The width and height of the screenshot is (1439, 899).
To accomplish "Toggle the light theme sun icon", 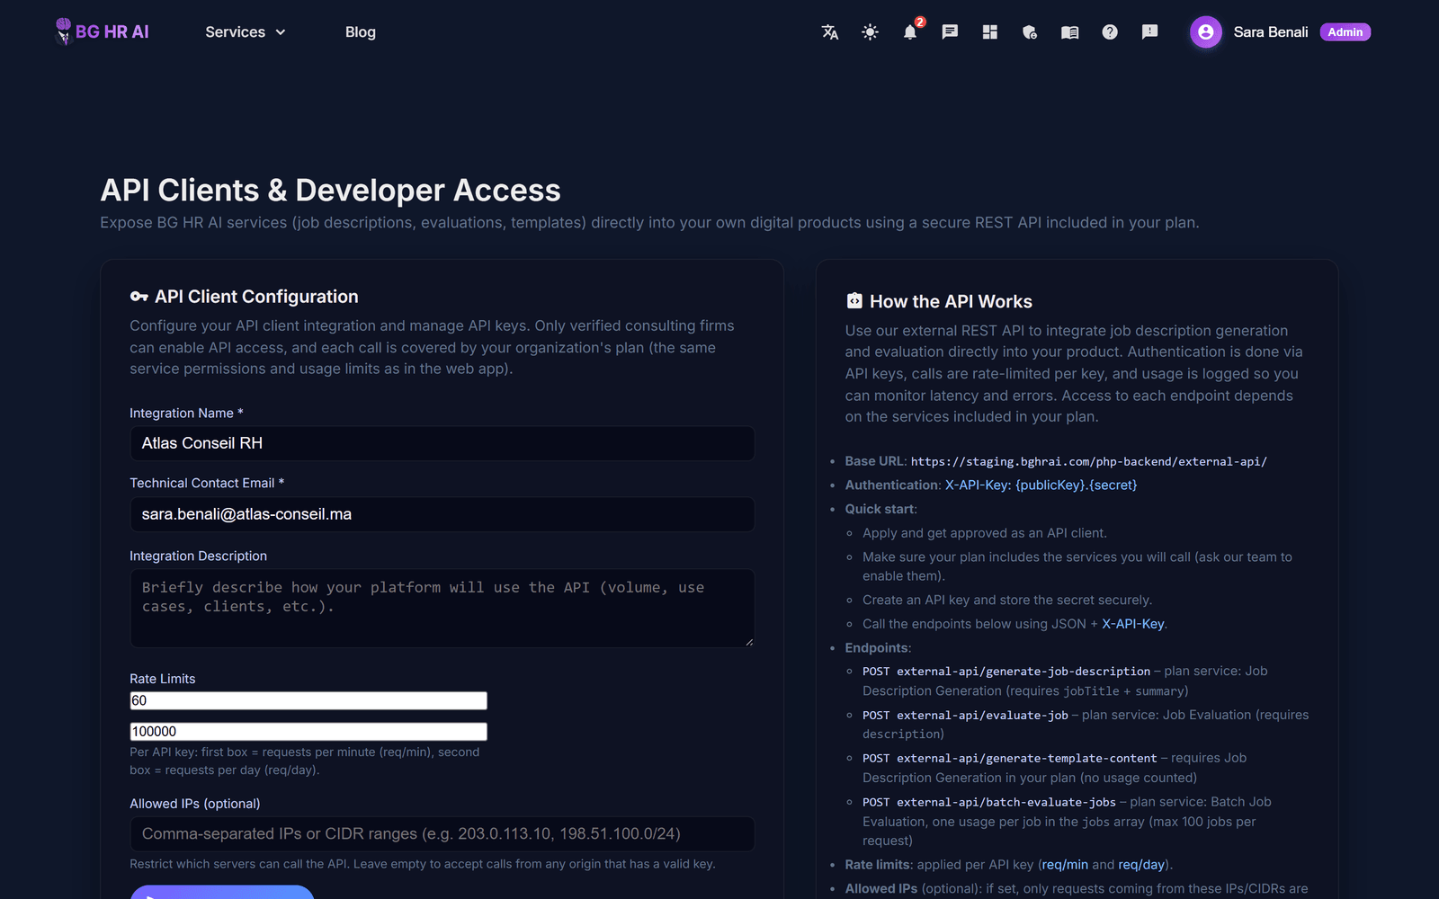I will tap(870, 32).
